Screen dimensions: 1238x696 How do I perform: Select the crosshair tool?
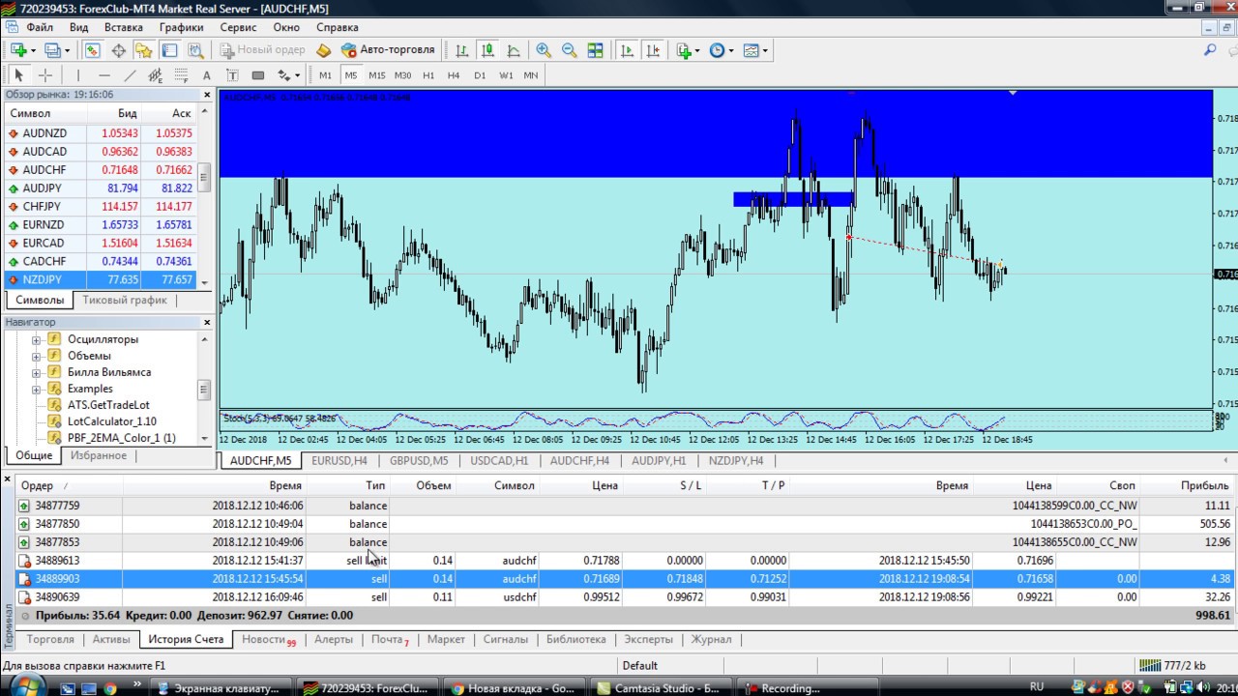coord(44,75)
